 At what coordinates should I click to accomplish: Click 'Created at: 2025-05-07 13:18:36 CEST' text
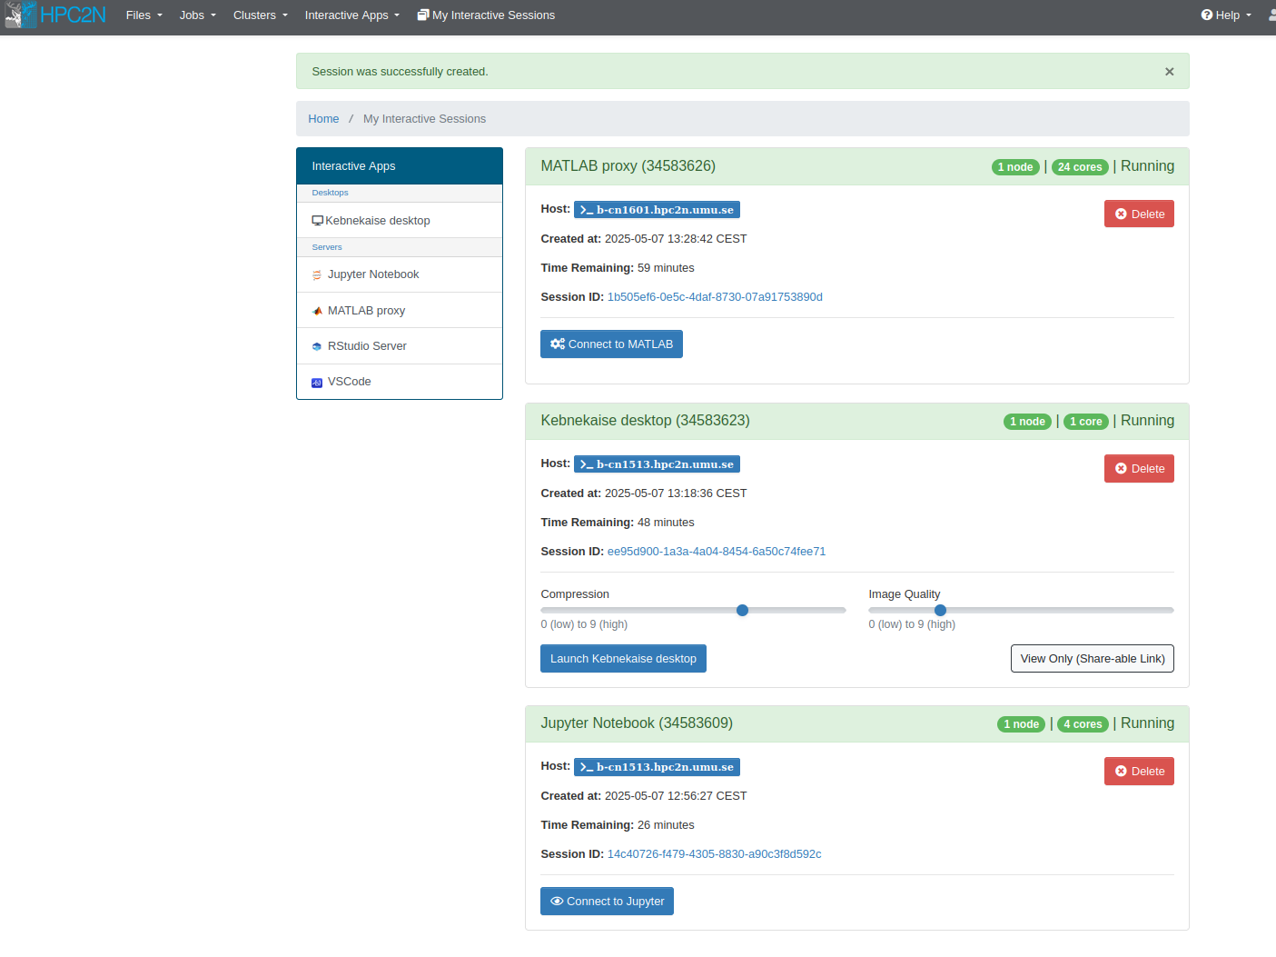(644, 493)
